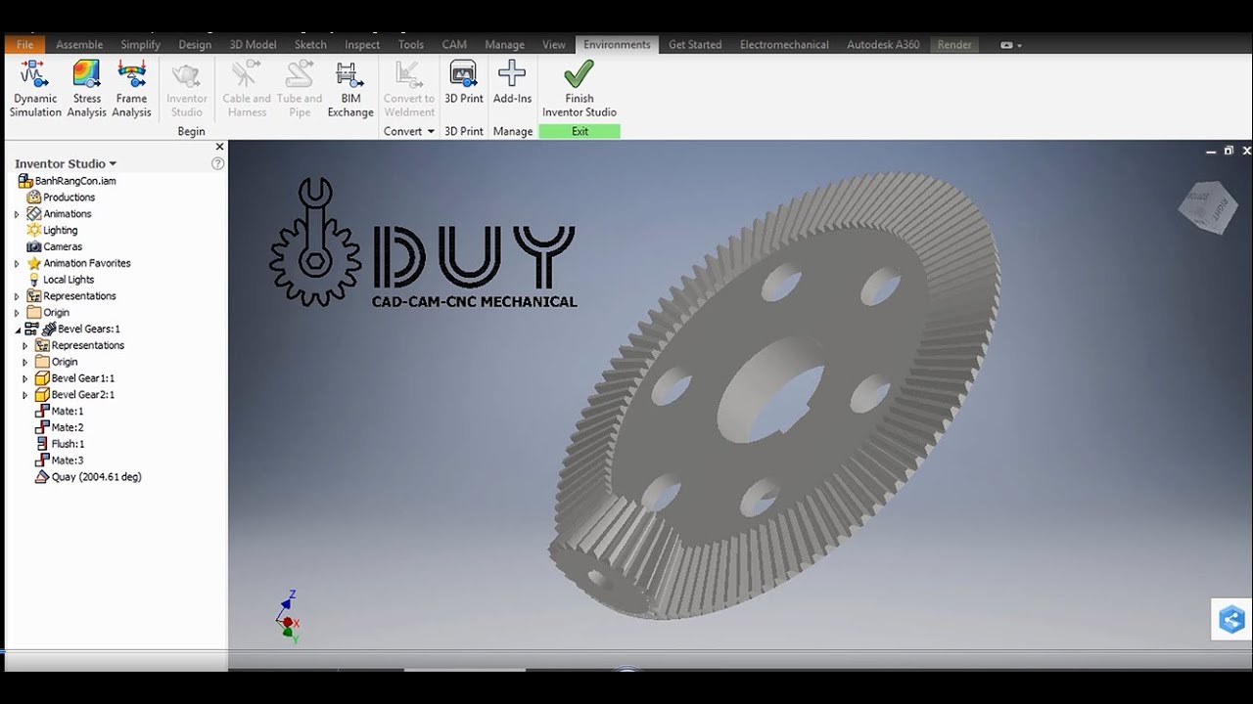Image resolution: width=1253 pixels, height=704 pixels.
Task: Open Inventor Studio browser dropdown
Action: click(x=66, y=163)
